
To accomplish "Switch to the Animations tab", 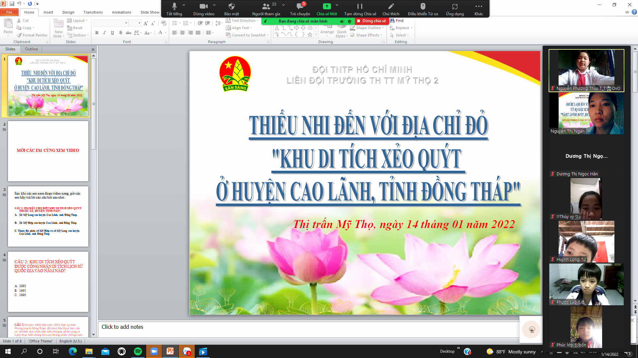I will tap(122, 12).
